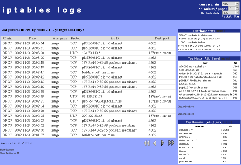
Task: Select the date cell 2002-11-28 20:03:00
Action: coord(29,58)
